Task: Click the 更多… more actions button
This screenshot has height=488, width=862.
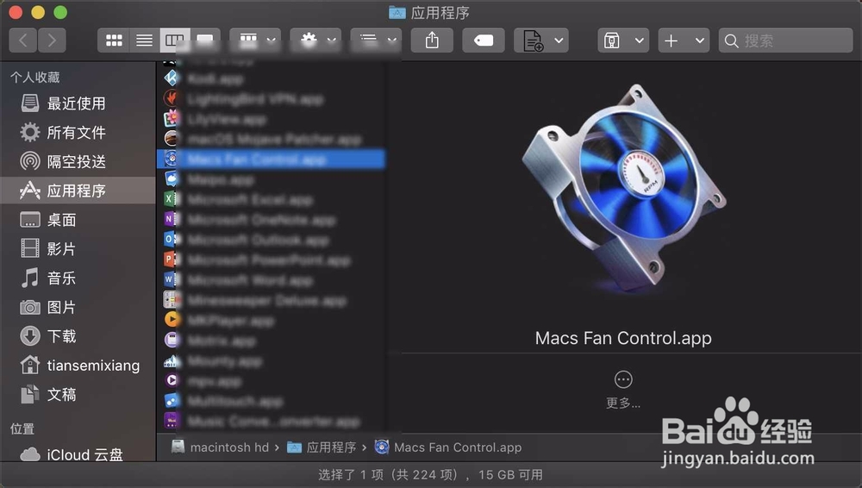Action: 623,390
